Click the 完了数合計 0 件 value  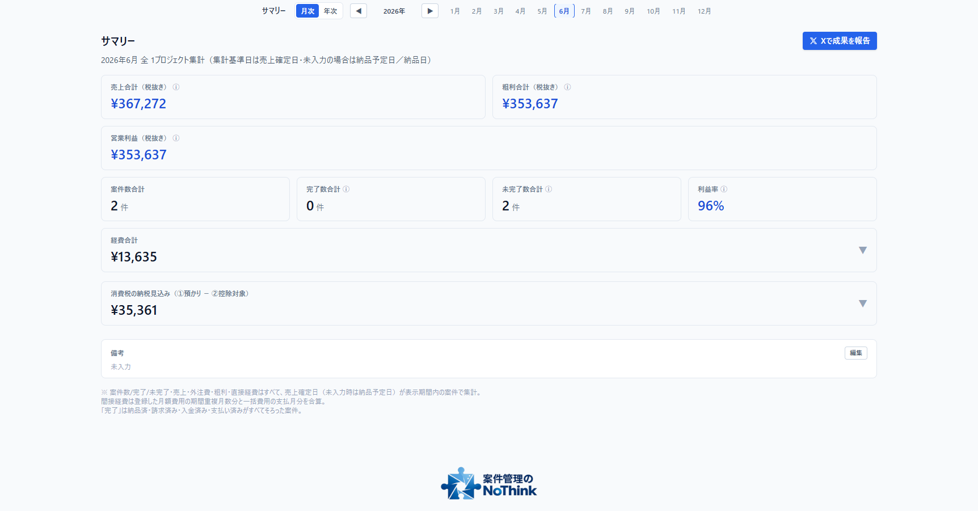pos(315,206)
